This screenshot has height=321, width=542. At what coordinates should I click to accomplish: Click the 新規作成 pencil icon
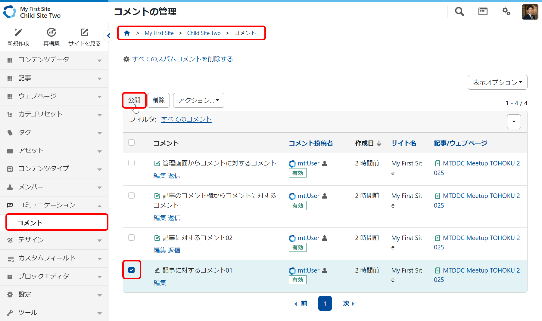point(18,32)
